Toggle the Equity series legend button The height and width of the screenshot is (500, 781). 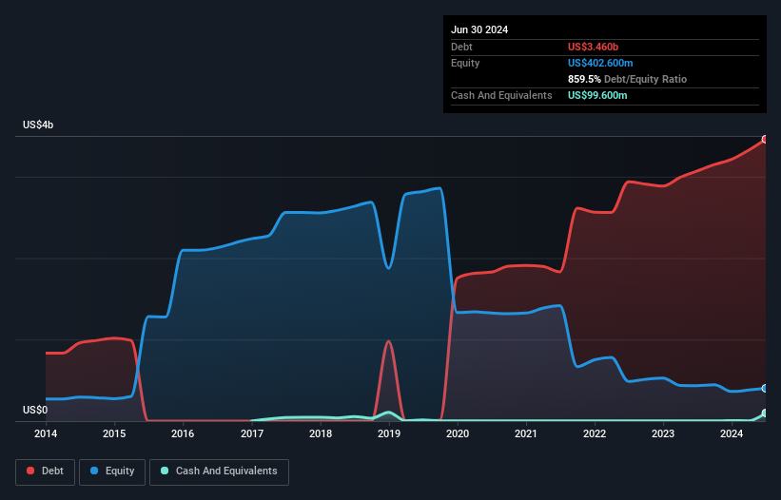112,471
